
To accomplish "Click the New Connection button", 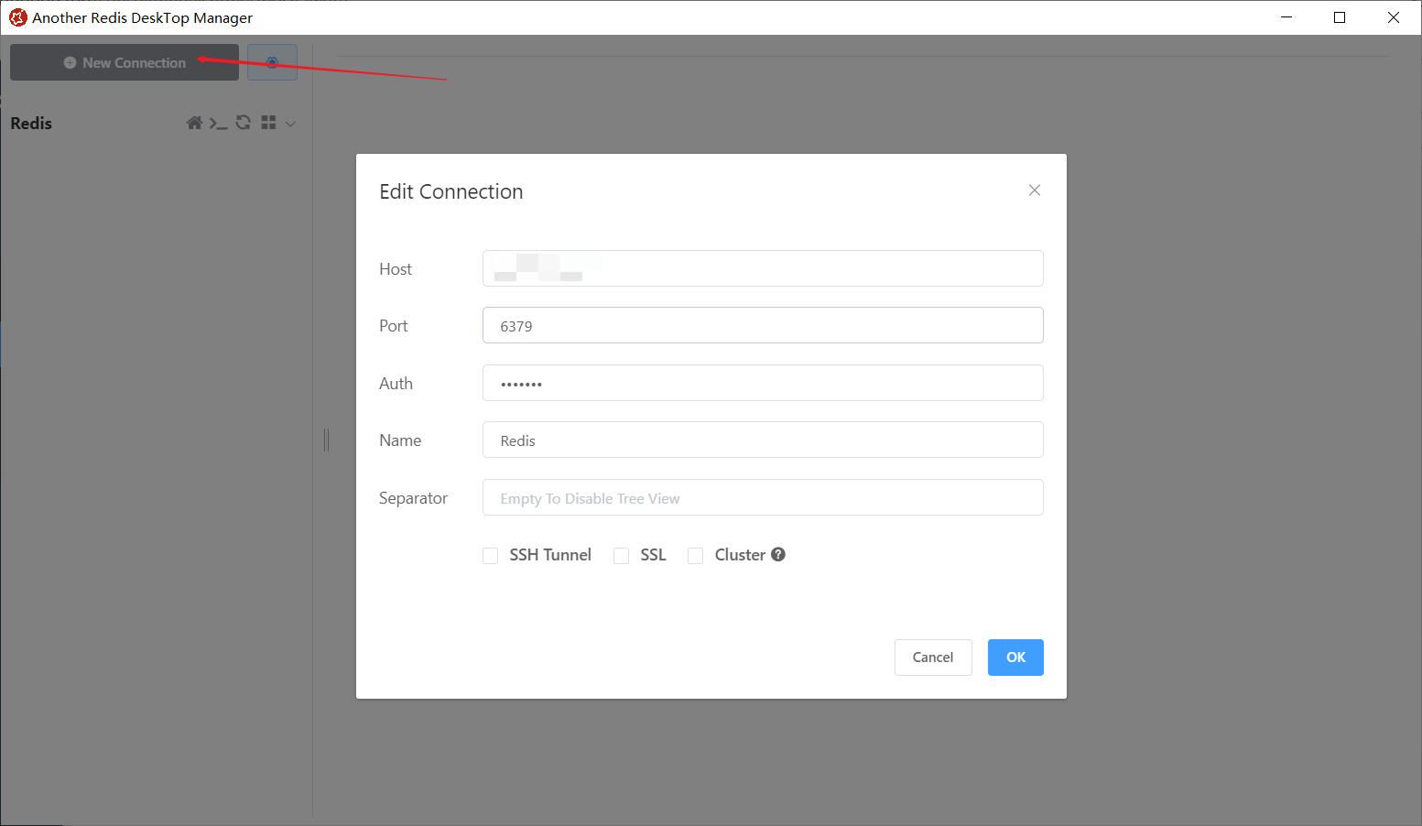I will pos(125,62).
